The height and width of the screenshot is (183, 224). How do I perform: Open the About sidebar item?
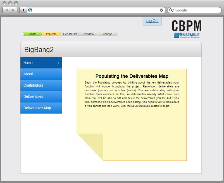28,74
